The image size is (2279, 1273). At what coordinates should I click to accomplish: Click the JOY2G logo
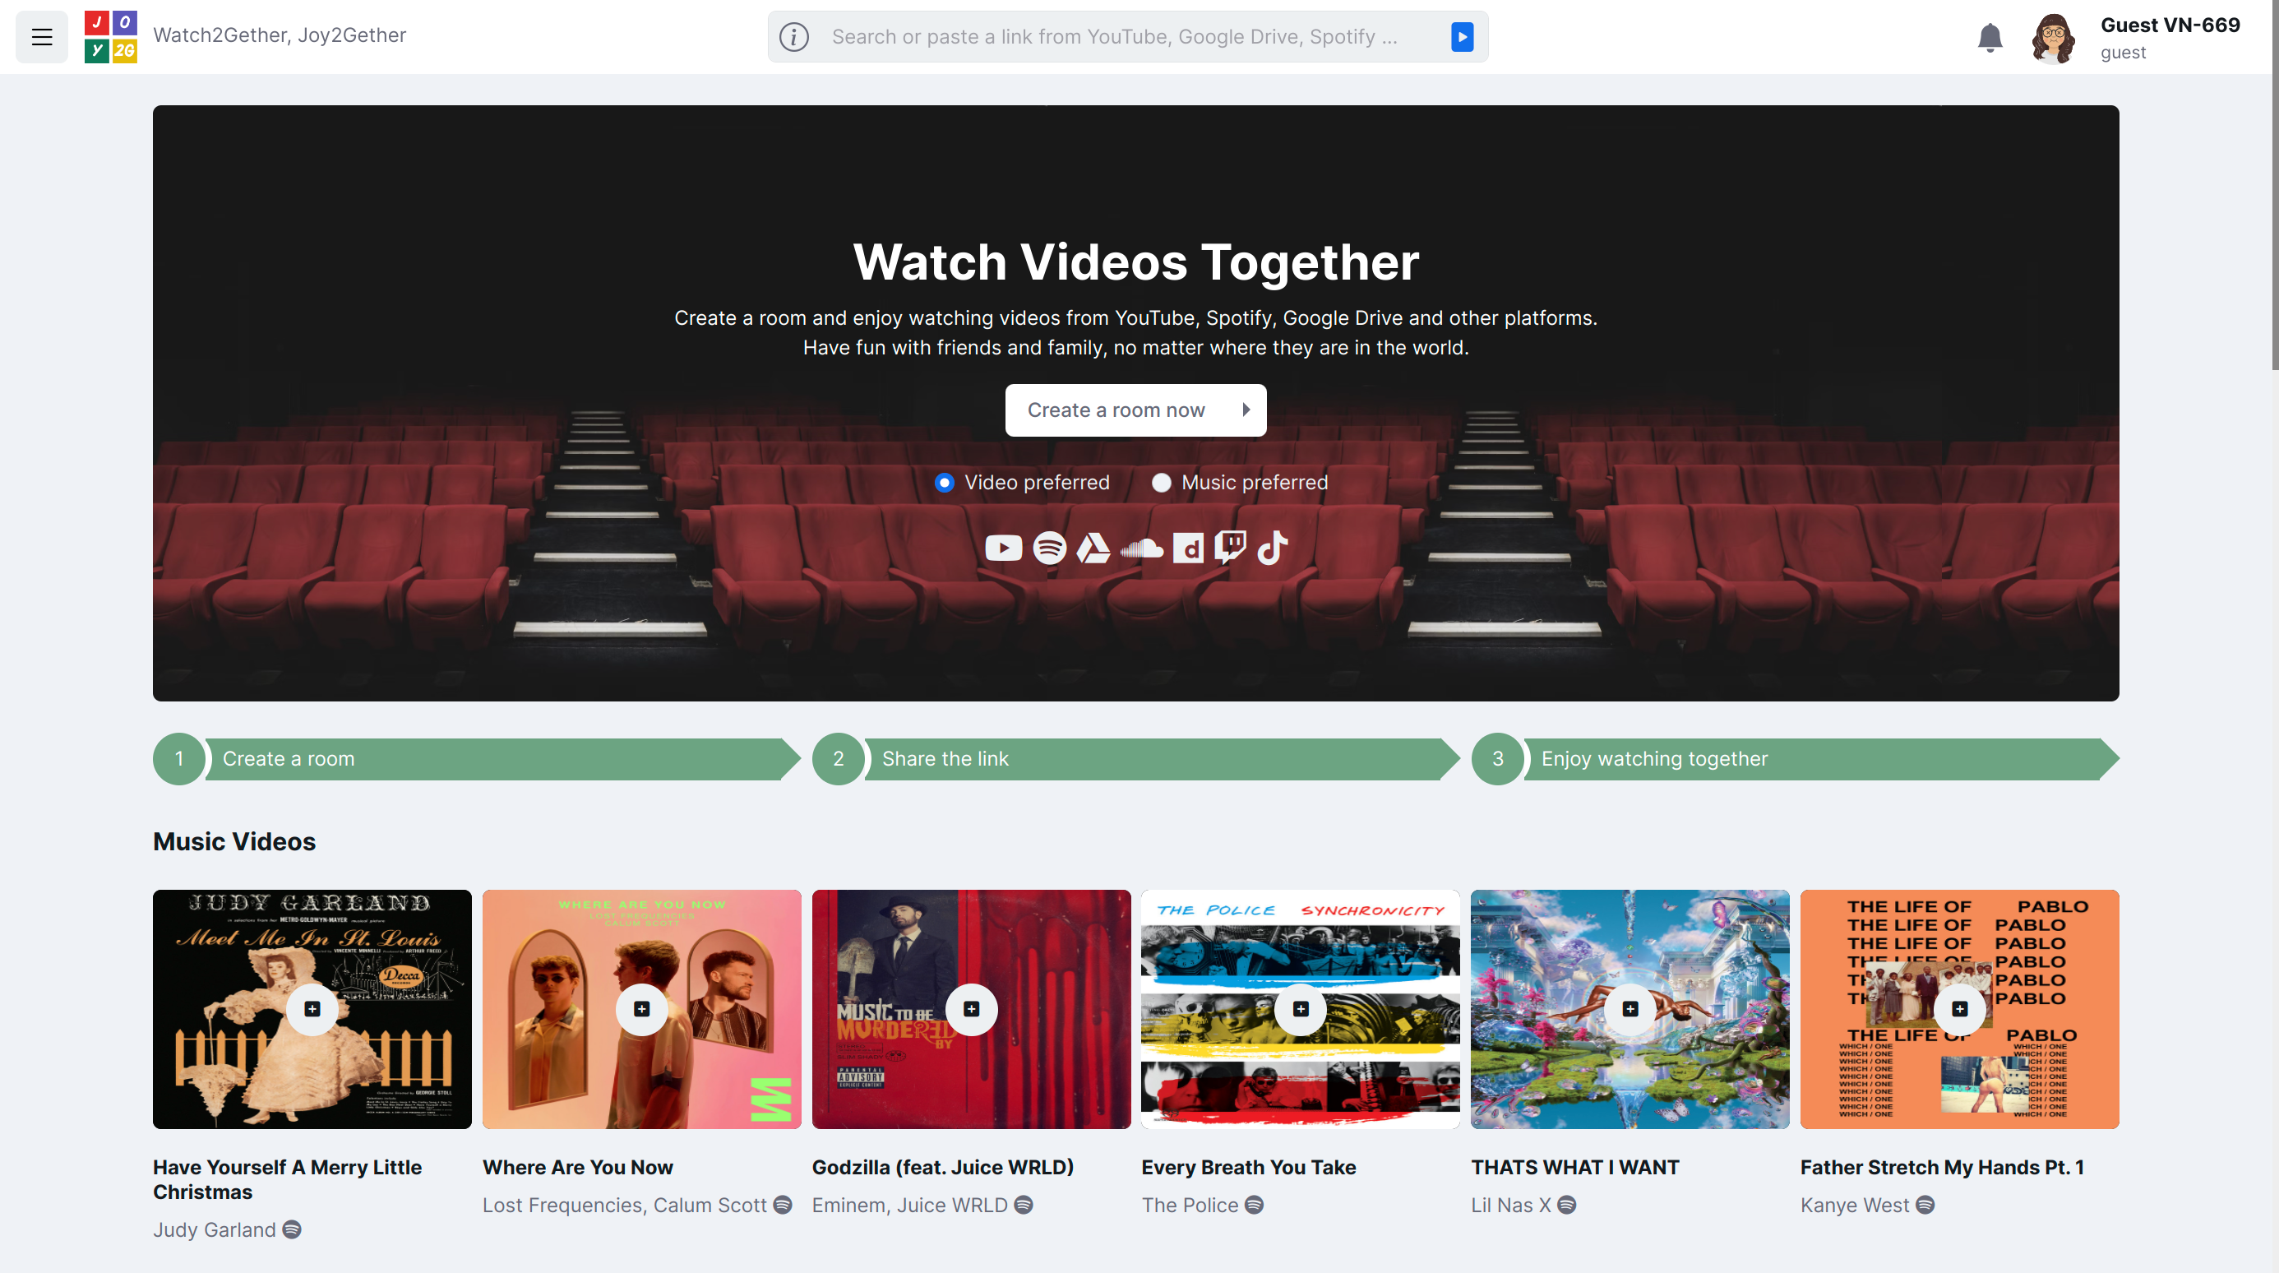111,36
